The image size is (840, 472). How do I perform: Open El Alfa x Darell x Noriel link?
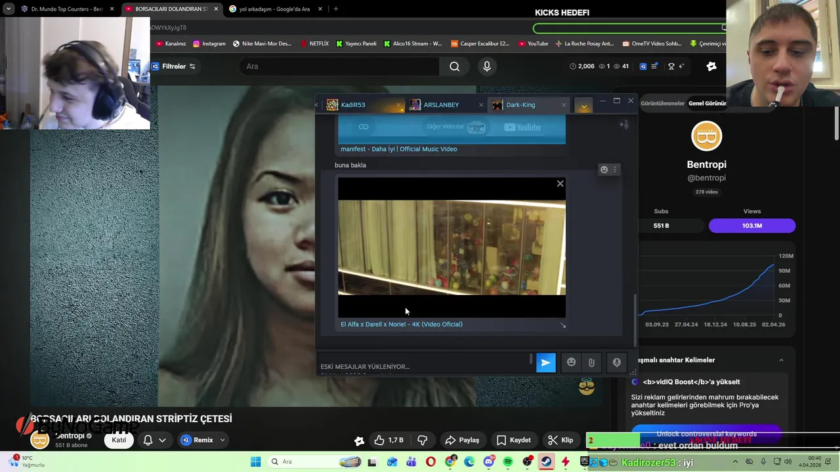coord(401,324)
